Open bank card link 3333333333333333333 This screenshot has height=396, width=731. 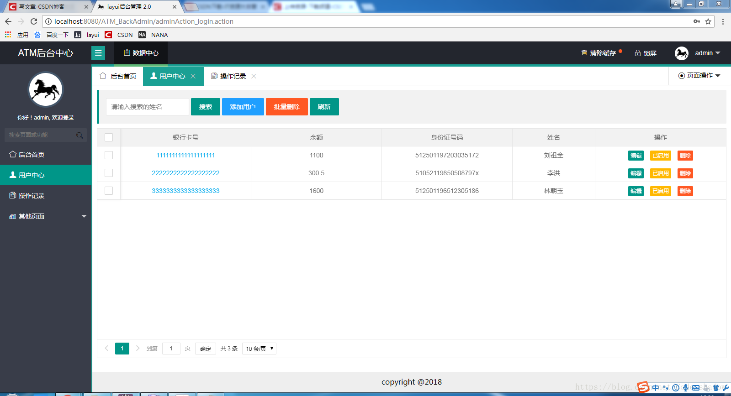point(185,191)
